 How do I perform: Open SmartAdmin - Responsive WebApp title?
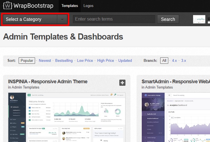tap(176, 82)
